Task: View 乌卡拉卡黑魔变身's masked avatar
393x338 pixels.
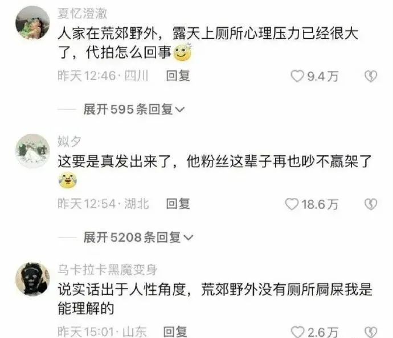Action: (x=32, y=279)
